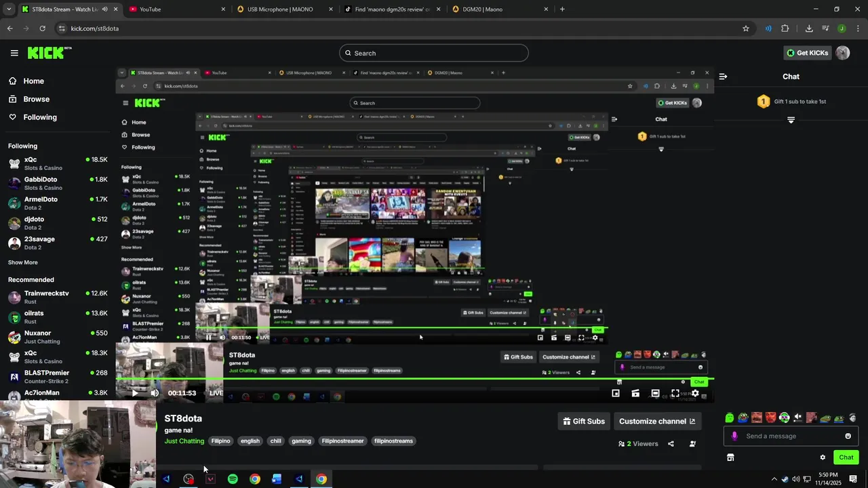Switch to the Find 'maono dgm20s review' tab
Viewport: 868px width, 488px height.
pyautogui.click(x=391, y=9)
